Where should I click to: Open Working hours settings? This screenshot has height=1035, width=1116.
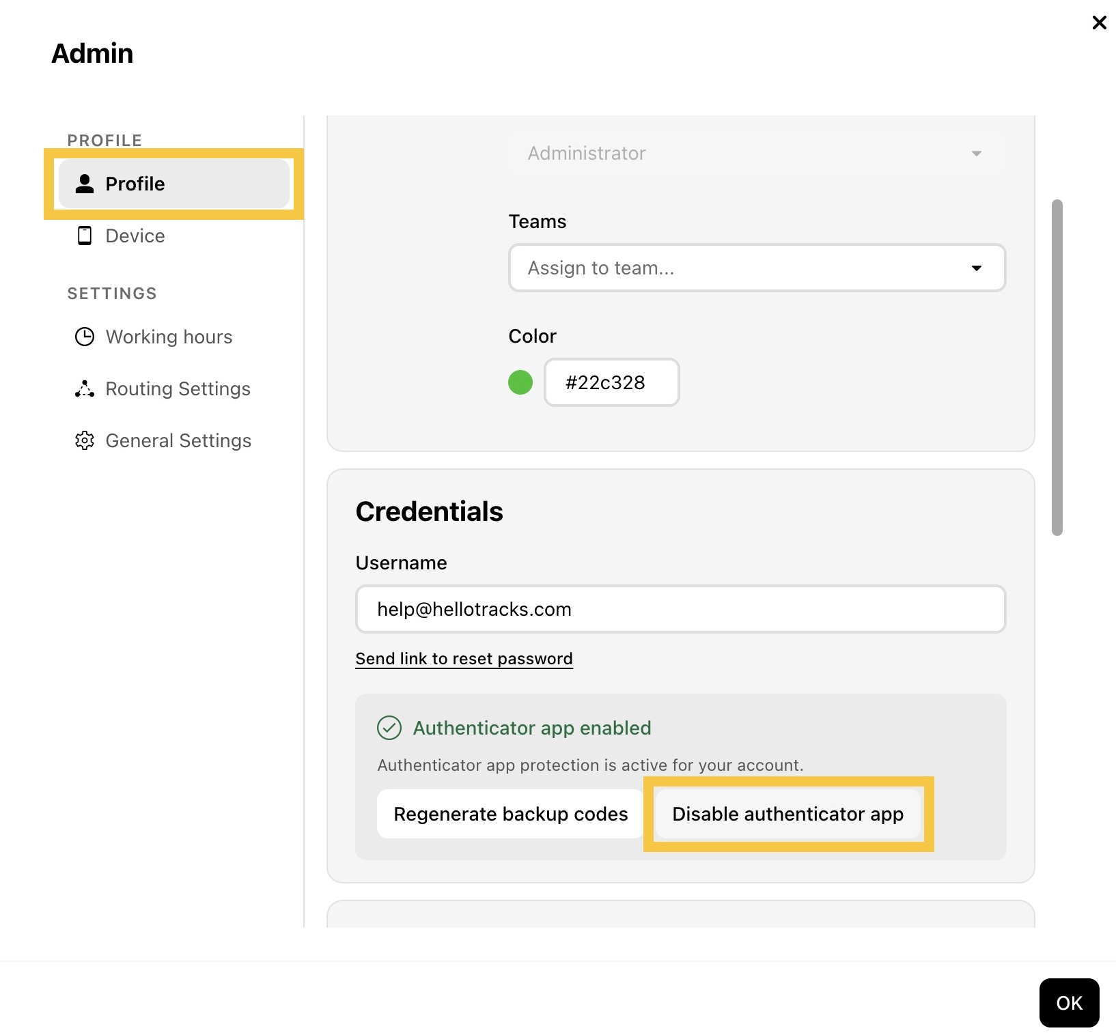point(174,337)
